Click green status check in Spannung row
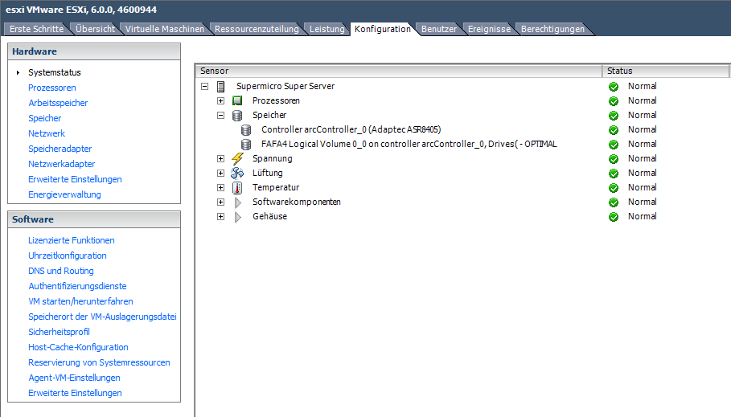This screenshot has width=731, height=417. (x=614, y=159)
